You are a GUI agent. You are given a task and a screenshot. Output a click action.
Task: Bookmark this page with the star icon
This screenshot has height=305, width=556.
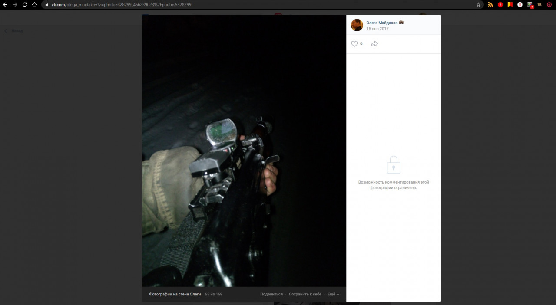click(x=478, y=5)
